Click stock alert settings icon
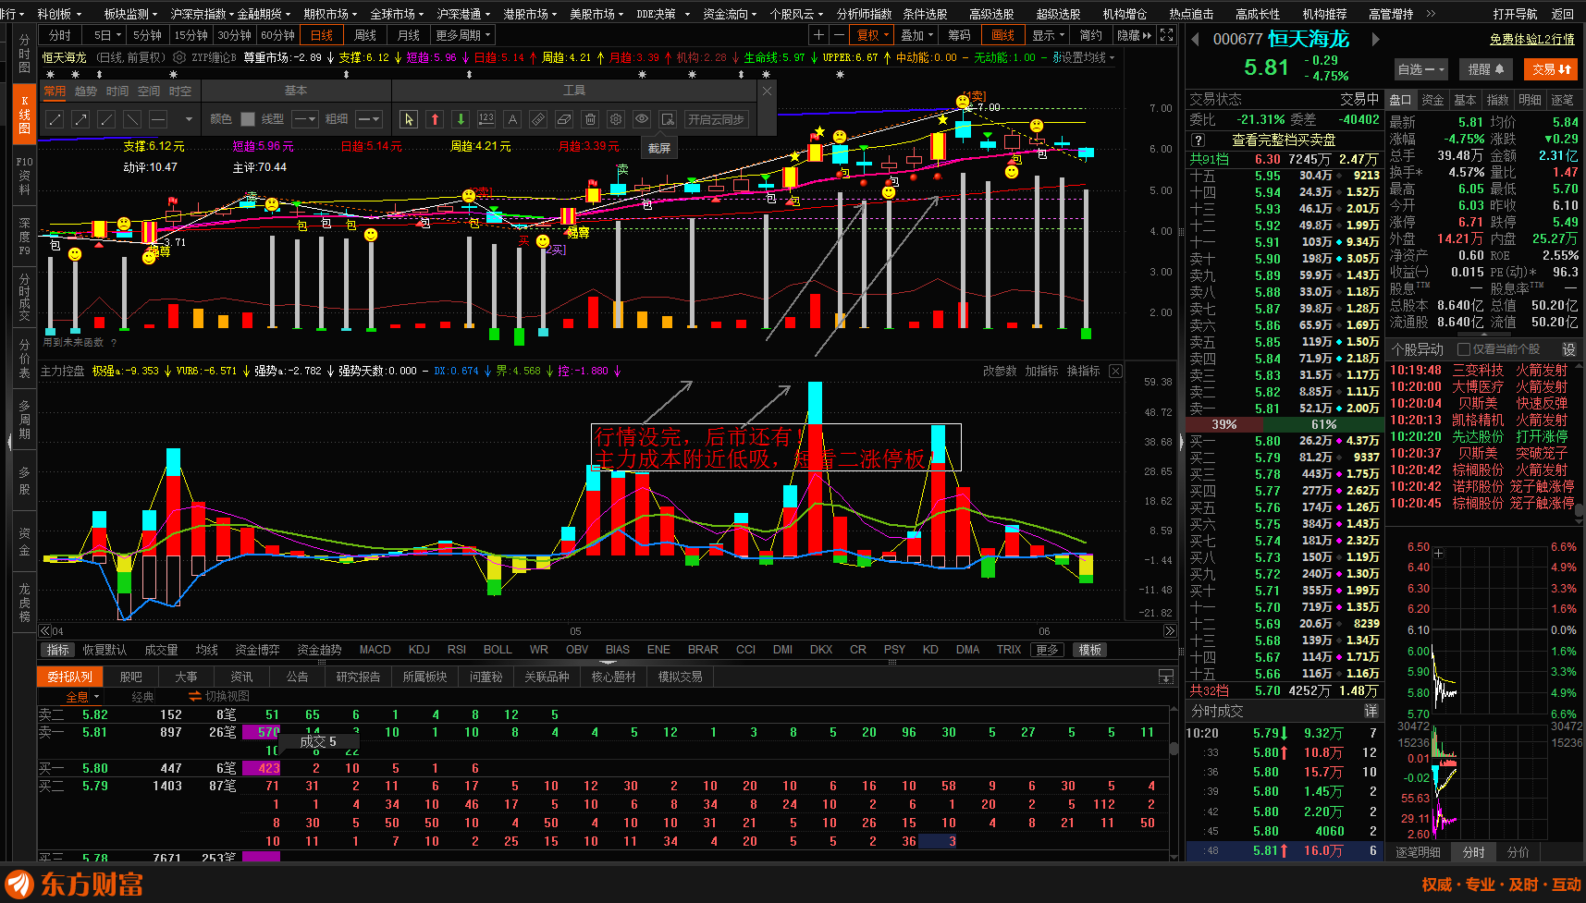This screenshot has height=903, width=1586. point(1569,349)
